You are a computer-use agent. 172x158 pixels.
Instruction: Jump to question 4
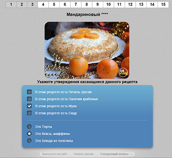pyautogui.click(x=43, y=4)
